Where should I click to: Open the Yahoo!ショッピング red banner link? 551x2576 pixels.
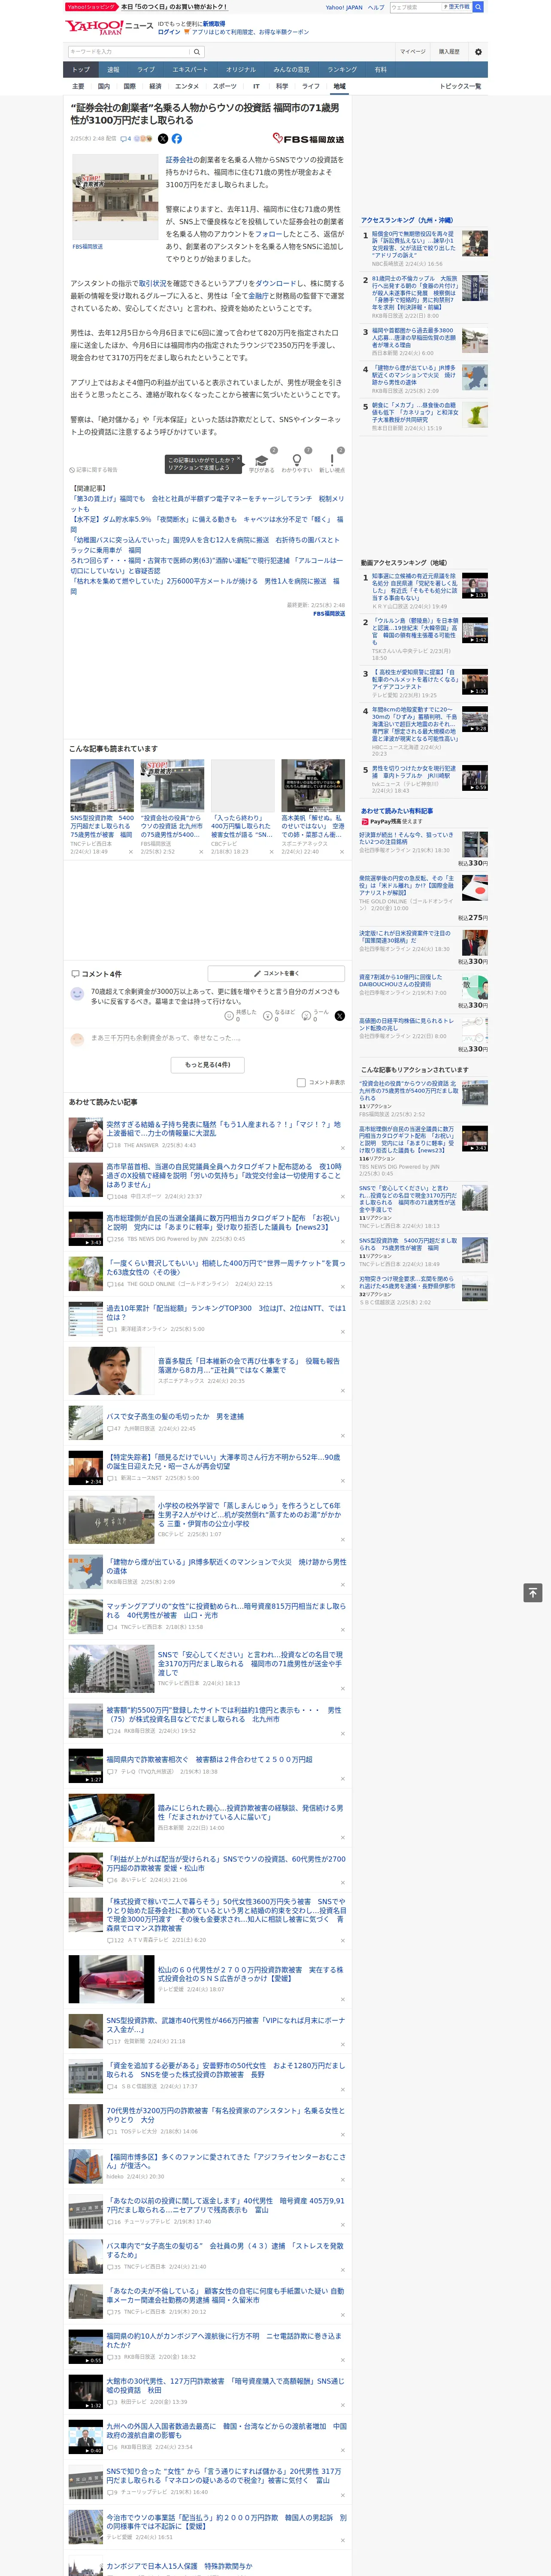coord(92,7)
